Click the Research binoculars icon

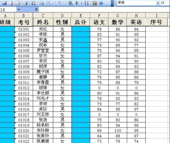click(x=33, y=3)
